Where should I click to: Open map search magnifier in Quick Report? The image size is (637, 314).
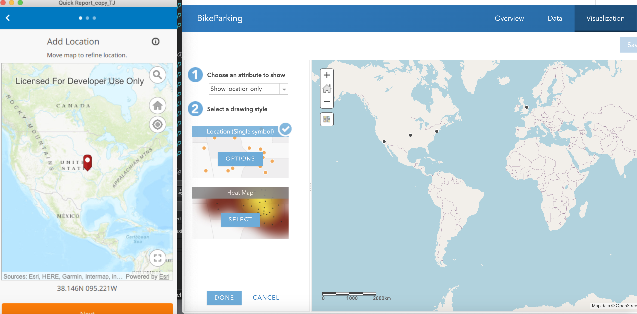click(157, 75)
